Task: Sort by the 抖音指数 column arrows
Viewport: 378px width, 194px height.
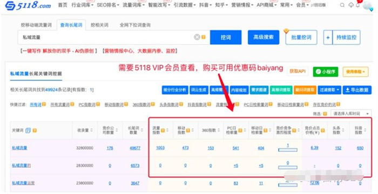Action: click(x=365, y=130)
